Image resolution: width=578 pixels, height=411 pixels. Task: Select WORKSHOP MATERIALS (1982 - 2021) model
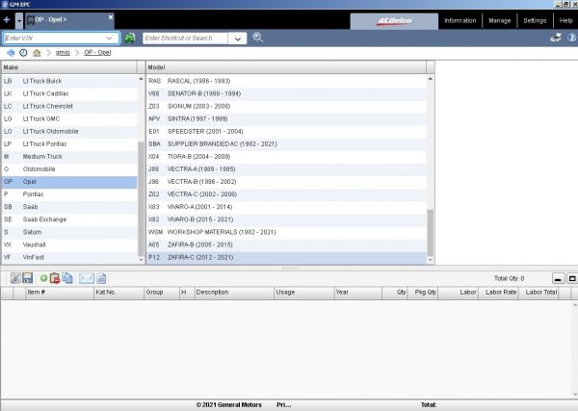point(286,232)
